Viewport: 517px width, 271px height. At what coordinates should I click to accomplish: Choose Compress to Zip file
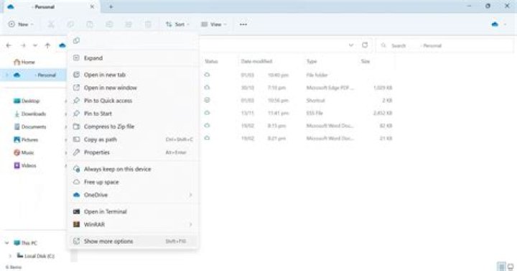[x=133, y=127]
